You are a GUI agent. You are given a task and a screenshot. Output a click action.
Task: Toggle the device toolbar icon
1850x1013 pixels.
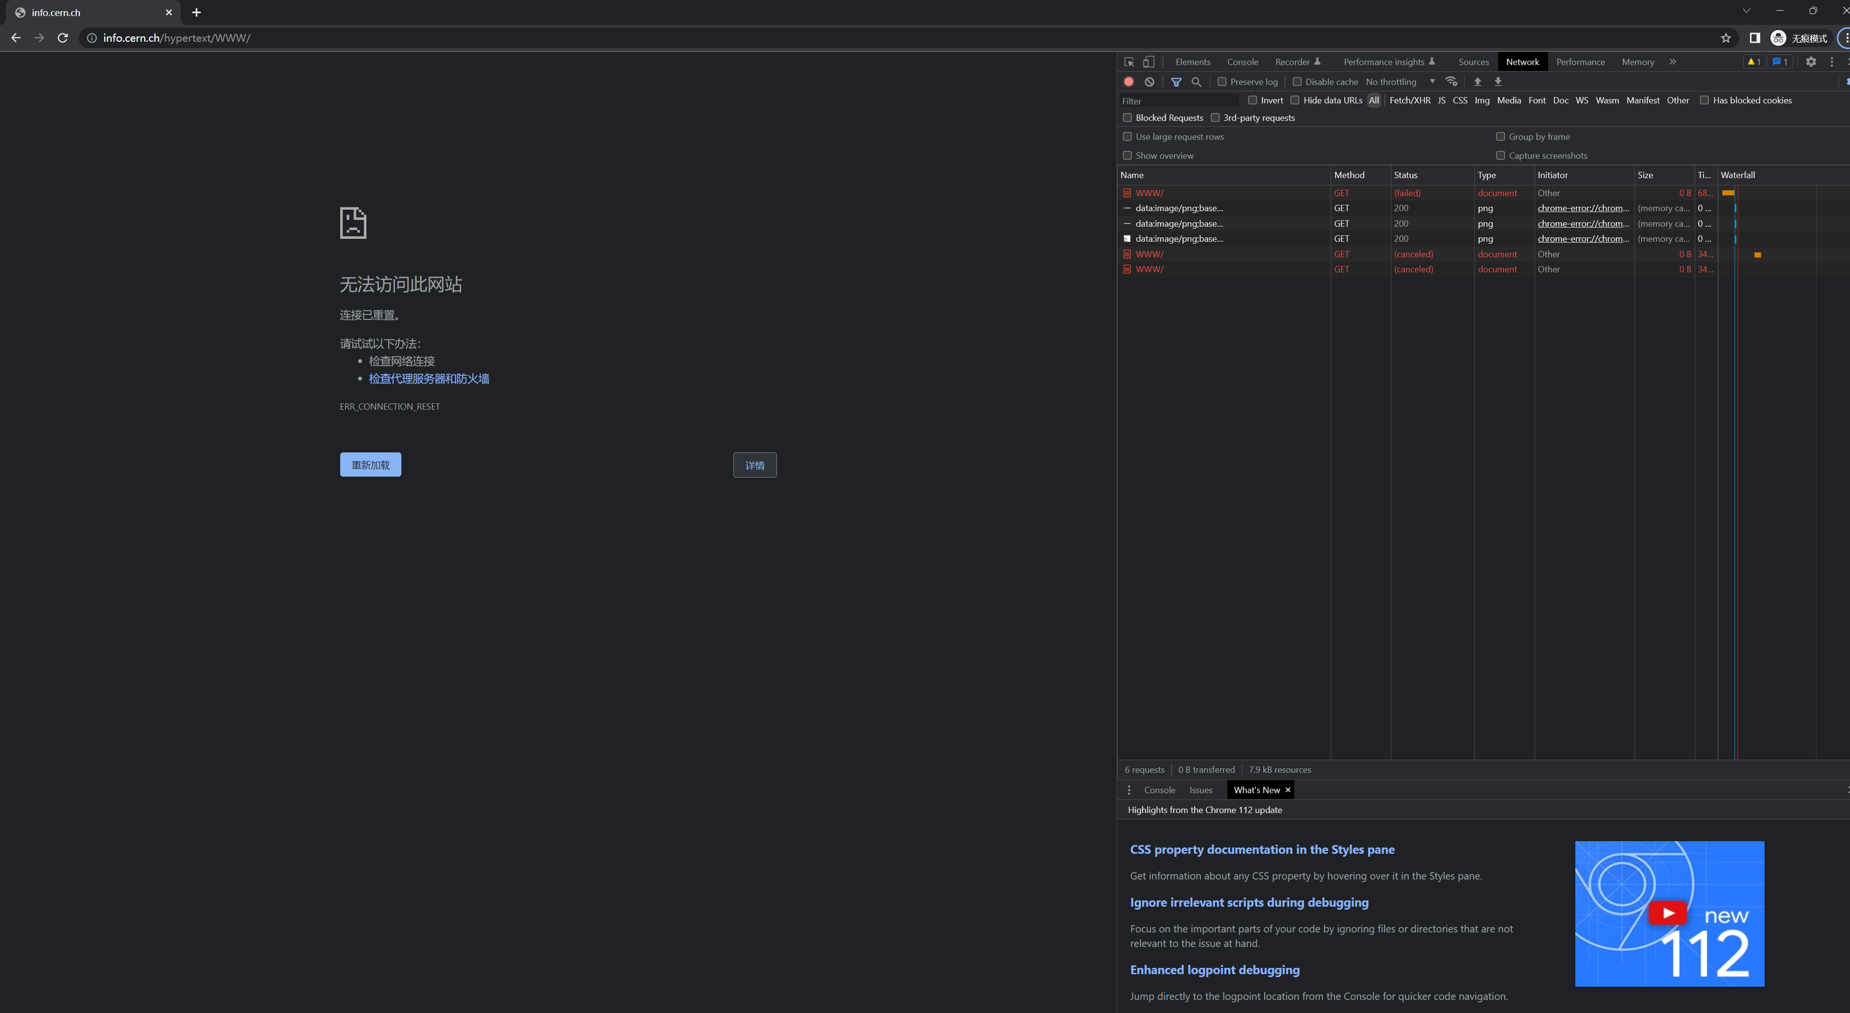coord(1149,62)
